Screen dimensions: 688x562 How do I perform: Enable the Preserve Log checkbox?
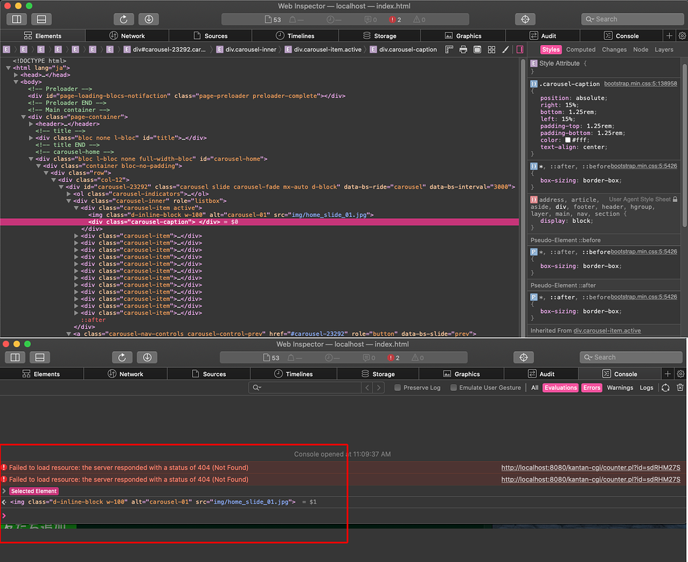(398, 387)
